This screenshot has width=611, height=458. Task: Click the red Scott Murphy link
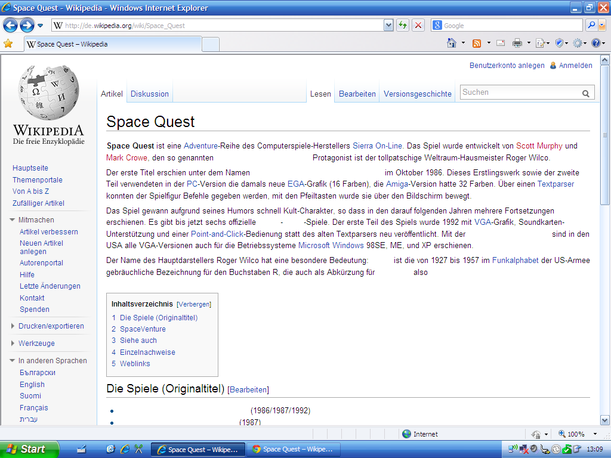[539, 146]
